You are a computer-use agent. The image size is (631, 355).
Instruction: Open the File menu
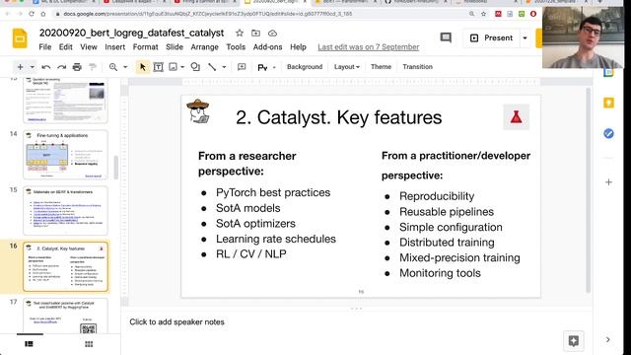click(45, 47)
